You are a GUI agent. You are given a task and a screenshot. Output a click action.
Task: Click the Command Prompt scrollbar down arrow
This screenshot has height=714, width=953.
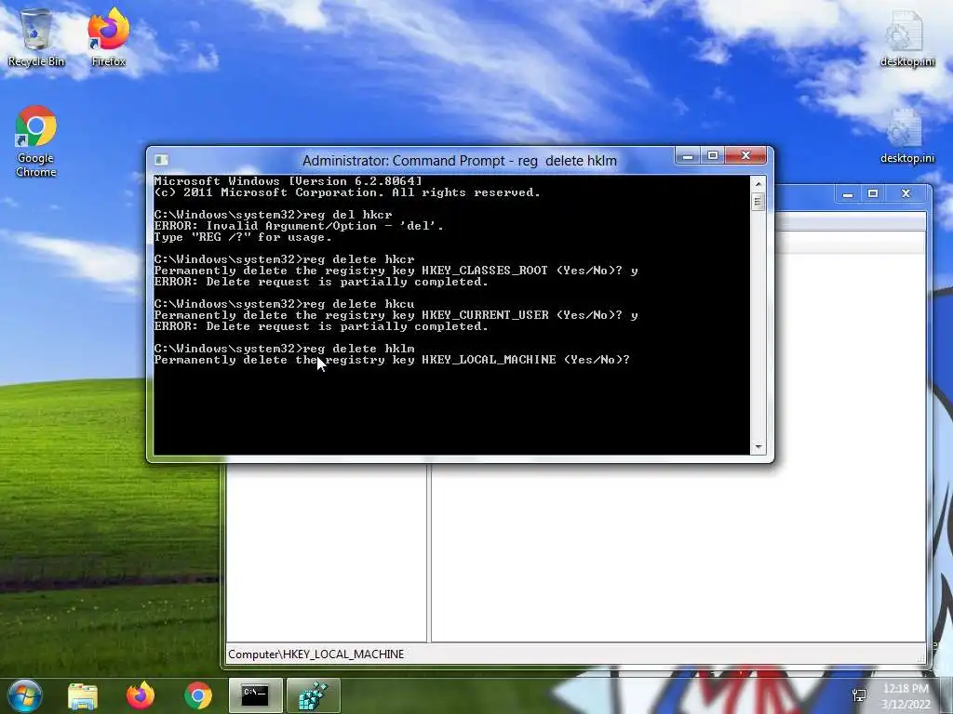pos(758,447)
